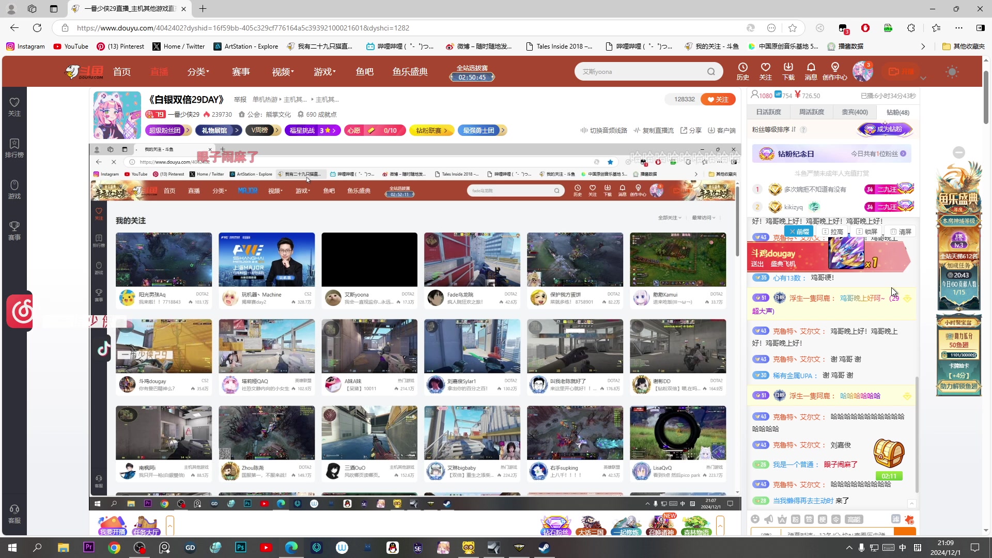Open the golden treasure chest in chat
Viewport: 992px width, 558px height.
coord(889,454)
